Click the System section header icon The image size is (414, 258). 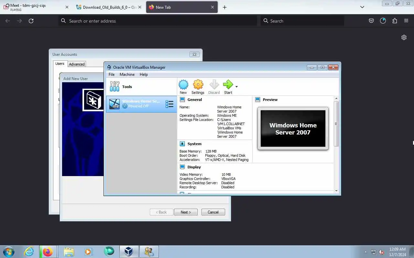click(182, 144)
